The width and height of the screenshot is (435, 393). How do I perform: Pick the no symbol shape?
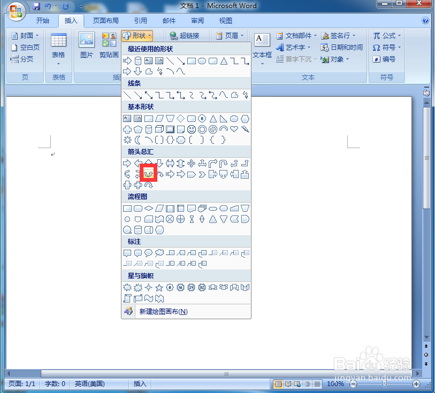click(213, 129)
